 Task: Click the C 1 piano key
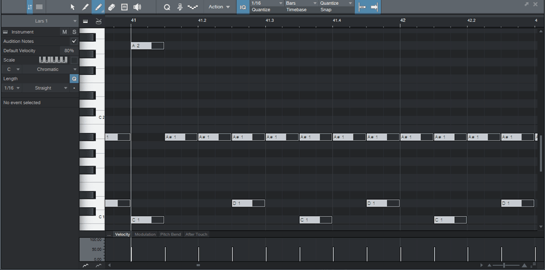92,220
